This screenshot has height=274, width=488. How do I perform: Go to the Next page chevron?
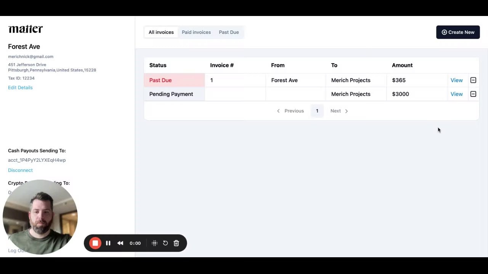coord(346,111)
